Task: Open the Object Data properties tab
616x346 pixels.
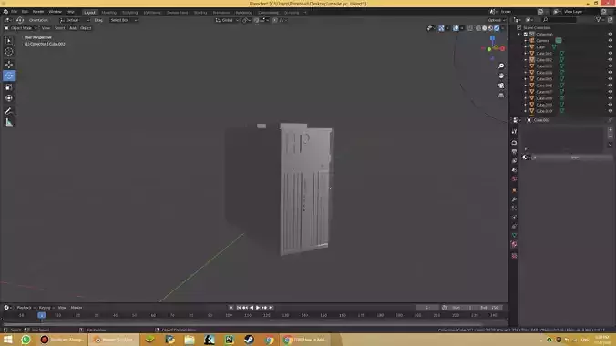Action: [x=514, y=235]
